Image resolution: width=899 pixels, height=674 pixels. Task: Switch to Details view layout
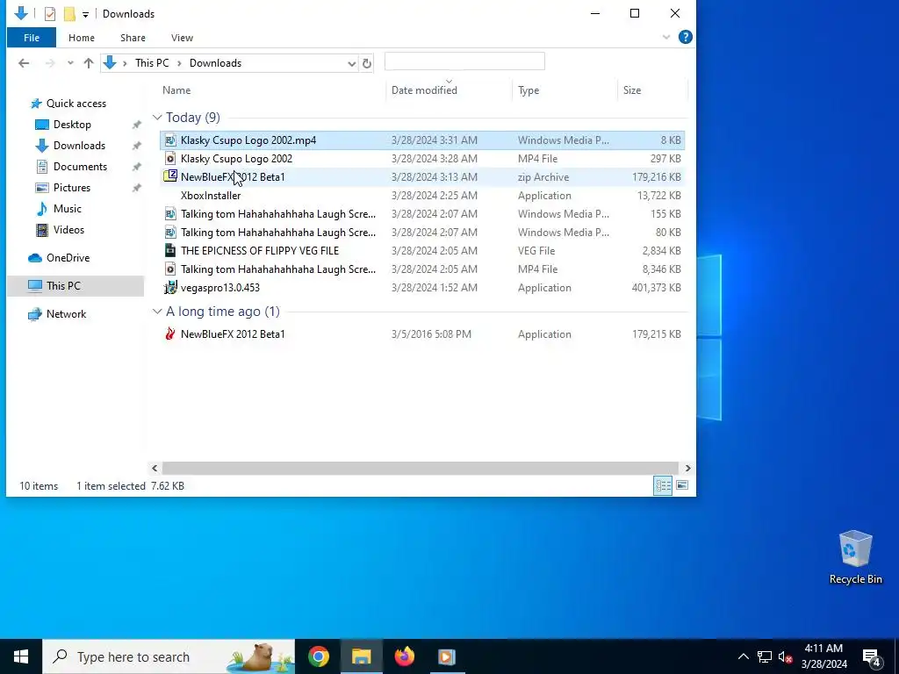[x=664, y=485]
